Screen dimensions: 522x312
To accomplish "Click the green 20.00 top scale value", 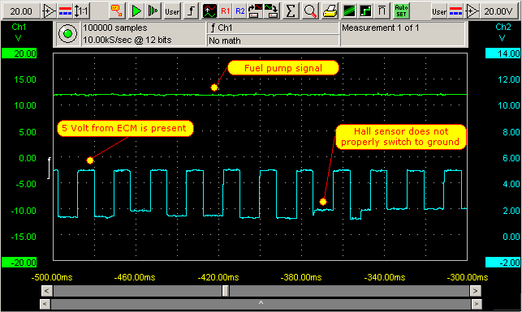I will tap(19, 53).
